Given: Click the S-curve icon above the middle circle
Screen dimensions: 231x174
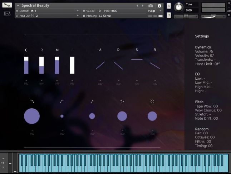Looking at the screenshot, I should tap(92, 101).
